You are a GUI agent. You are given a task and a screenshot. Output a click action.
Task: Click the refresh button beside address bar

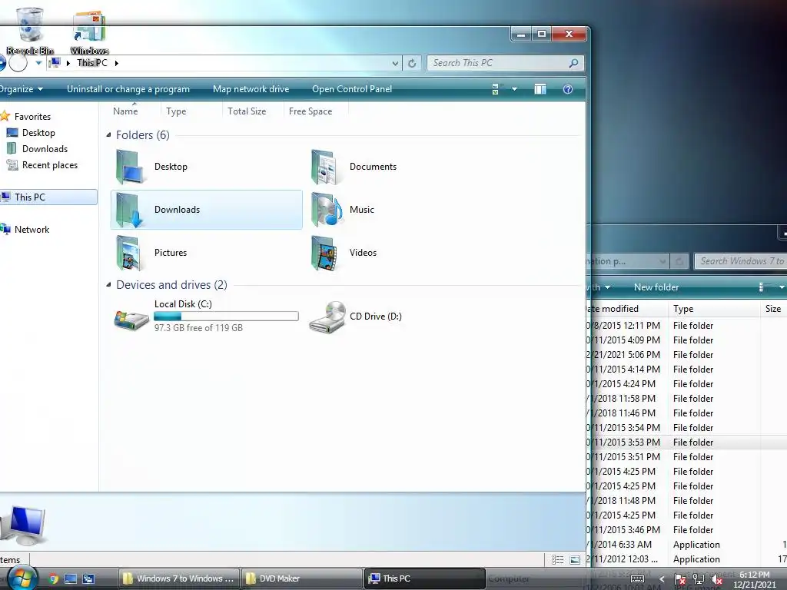[x=412, y=63]
